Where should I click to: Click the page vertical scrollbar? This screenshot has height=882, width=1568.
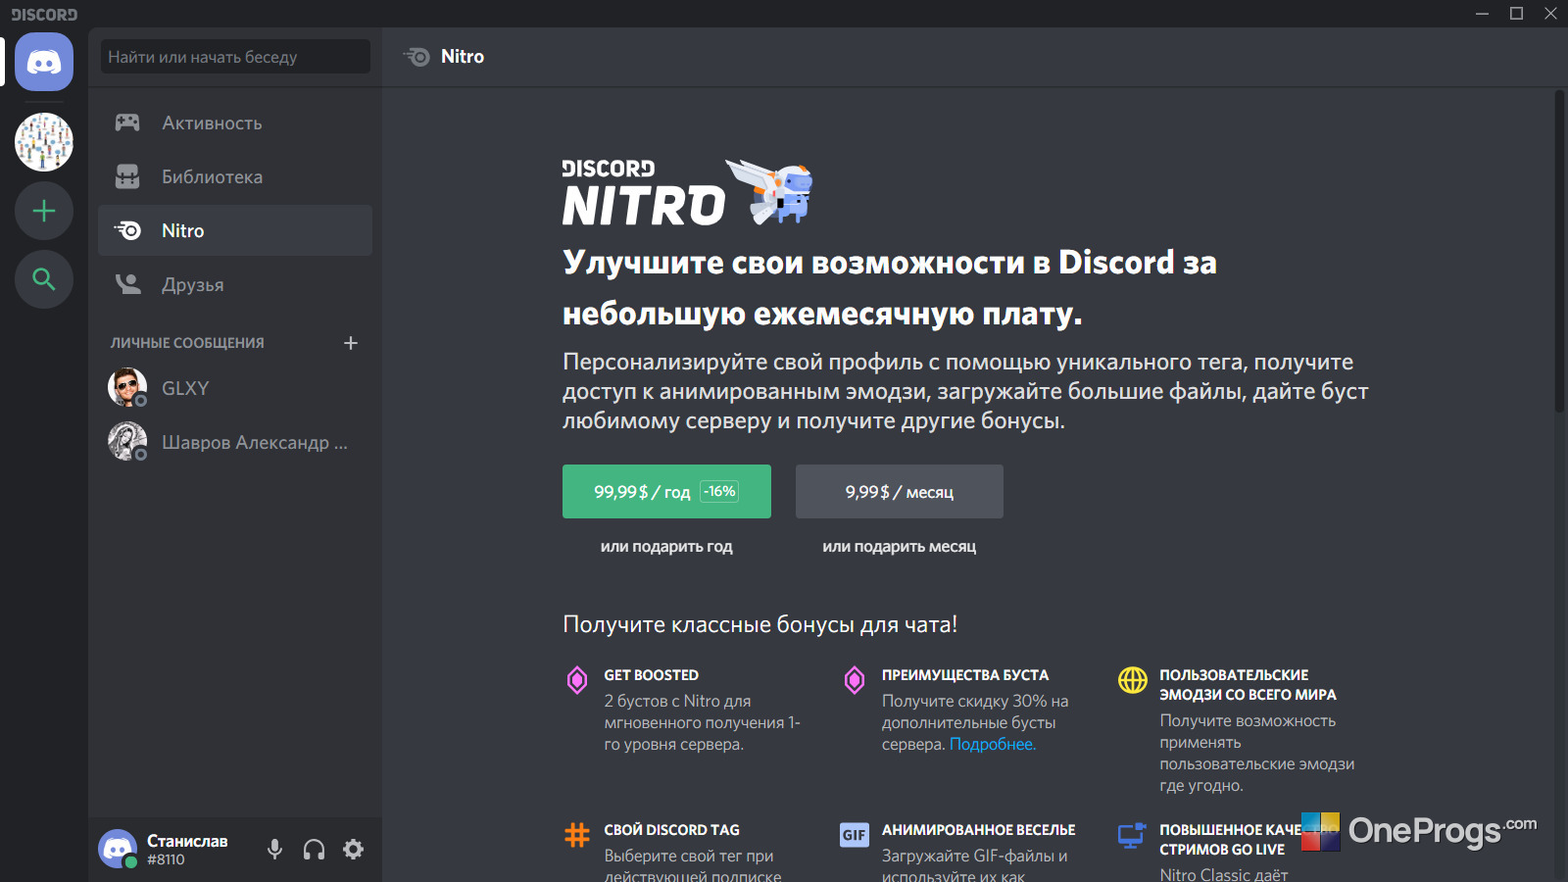[1559, 252]
